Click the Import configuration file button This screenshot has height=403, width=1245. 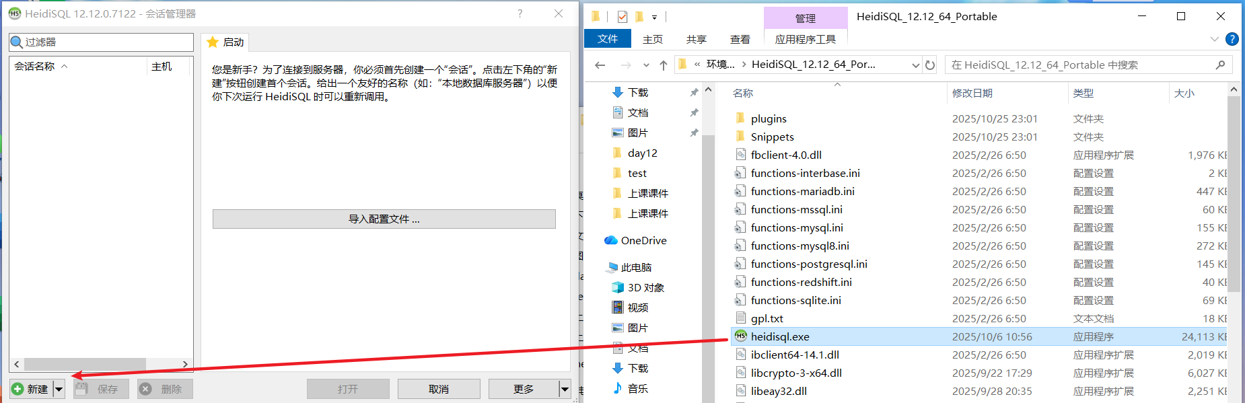click(x=384, y=219)
